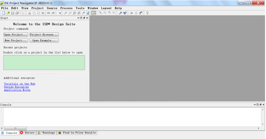Image resolution: width=266 pixels, height=139 pixels.
Task: Click the Cut scissors icon
Action: click(29, 13)
